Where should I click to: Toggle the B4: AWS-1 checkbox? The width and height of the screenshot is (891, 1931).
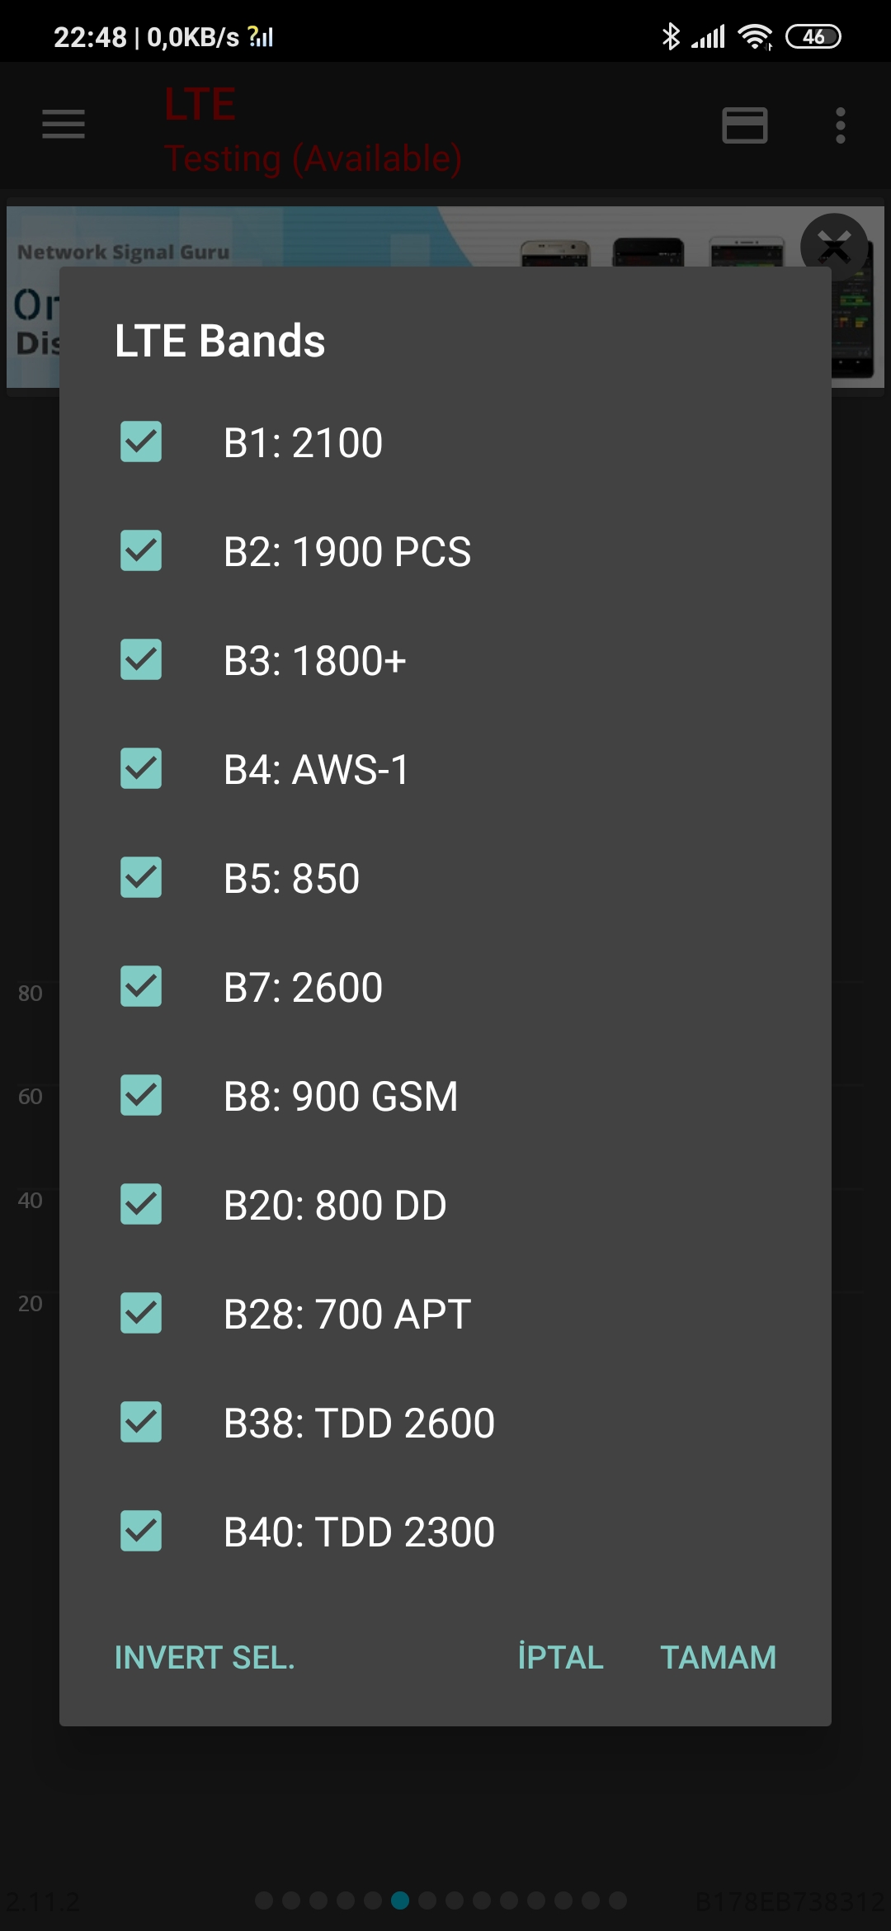point(141,769)
